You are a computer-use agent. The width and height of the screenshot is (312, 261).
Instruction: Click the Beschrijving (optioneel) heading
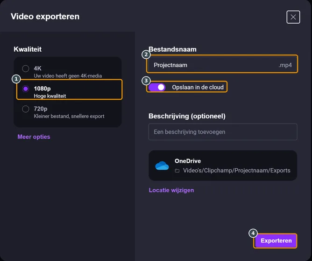pos(187,116)
